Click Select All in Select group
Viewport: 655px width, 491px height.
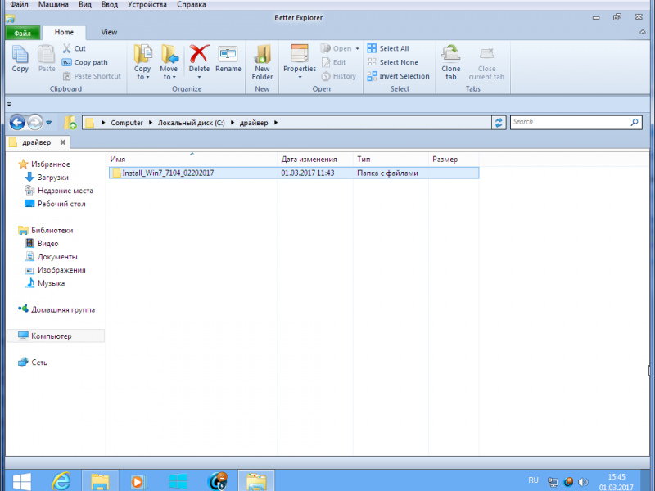click(388, 48)
